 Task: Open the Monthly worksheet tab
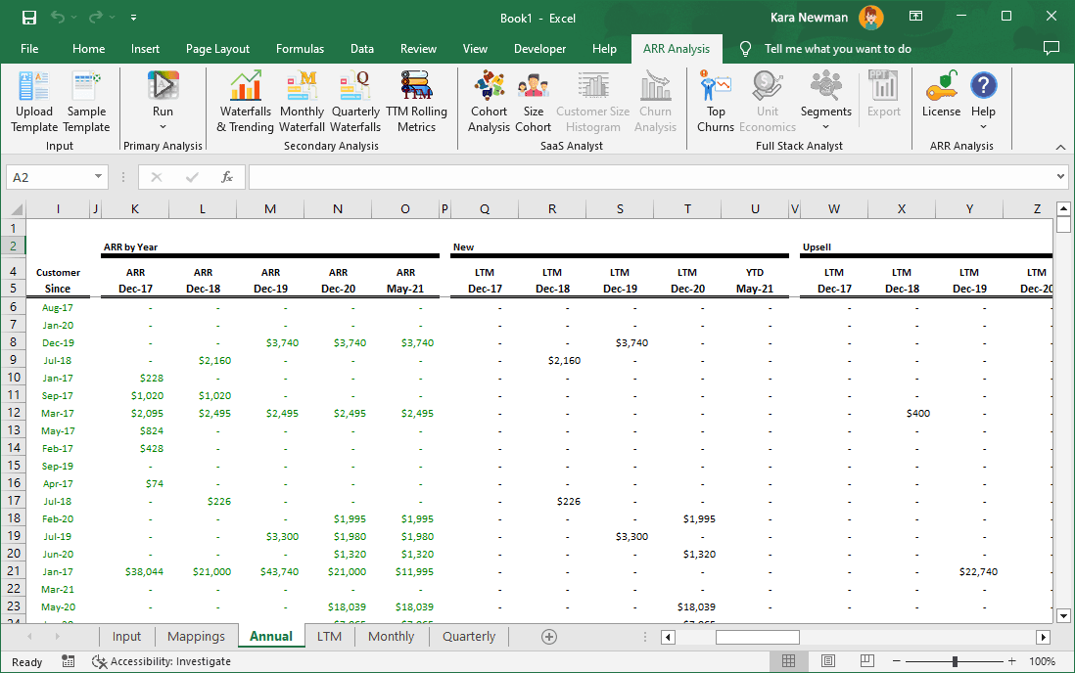391,636
